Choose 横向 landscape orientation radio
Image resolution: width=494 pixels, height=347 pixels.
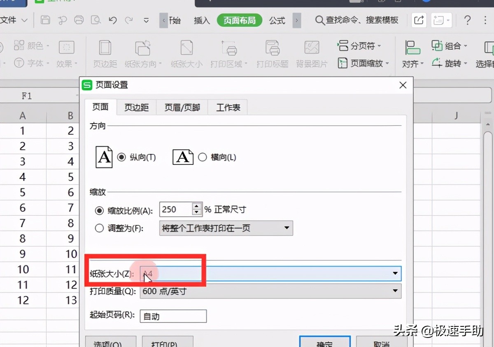(202, 157)
